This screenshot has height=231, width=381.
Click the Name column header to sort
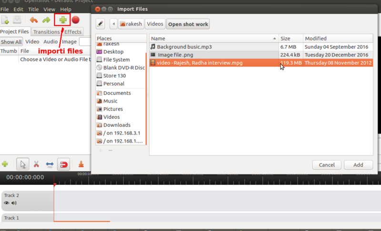tap(214, 38)
